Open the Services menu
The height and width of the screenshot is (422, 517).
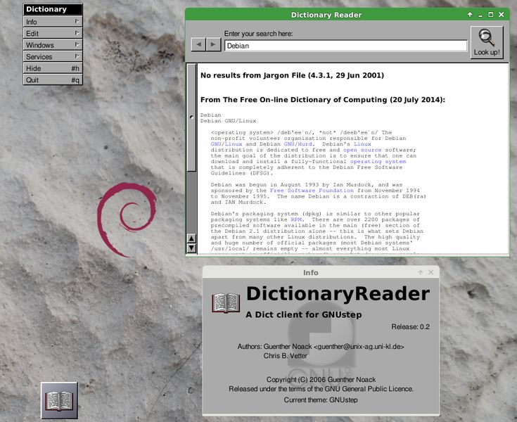click(53, 57)
